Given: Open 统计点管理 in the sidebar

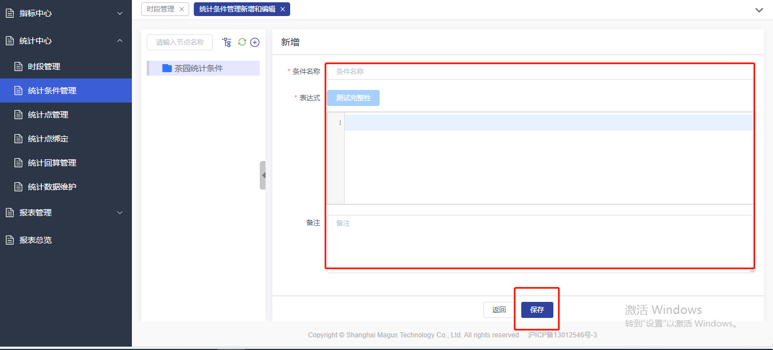Looking at the screenshot, I should [x=48, y=115].
